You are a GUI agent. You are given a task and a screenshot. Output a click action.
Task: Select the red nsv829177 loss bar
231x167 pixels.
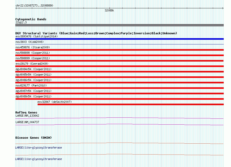pyautogui.click(x=119, y=88)
